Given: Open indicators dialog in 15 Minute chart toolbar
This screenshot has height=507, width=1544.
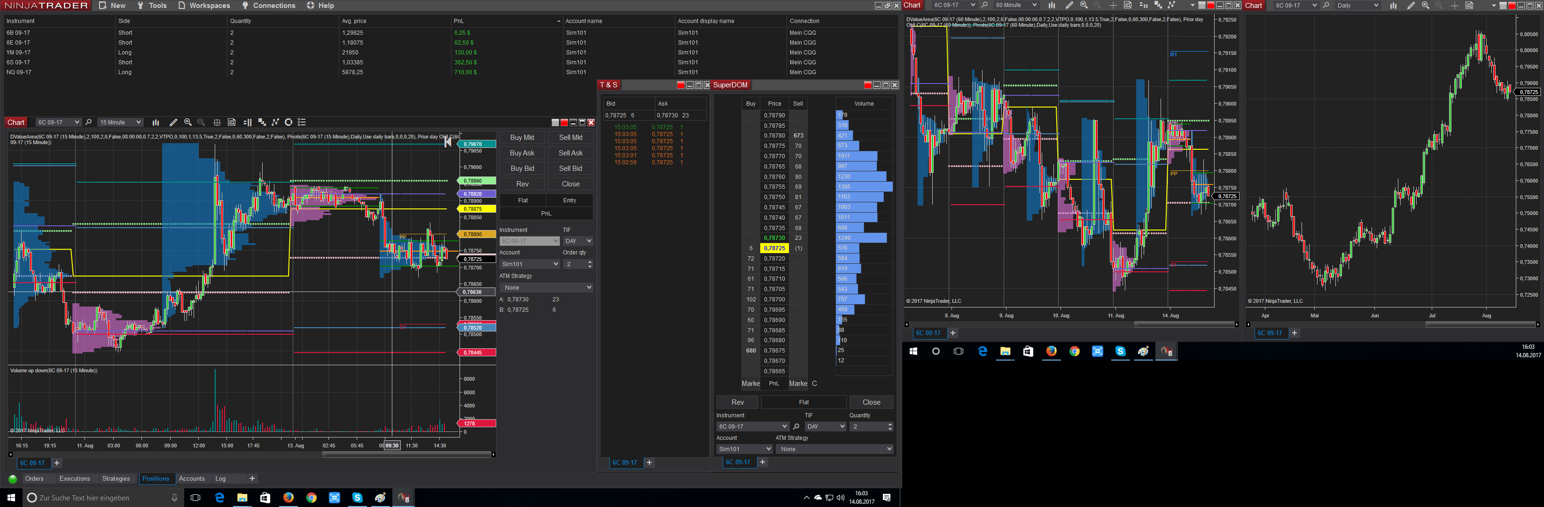Looking at the screenshot, I should (x=262, y=122).
